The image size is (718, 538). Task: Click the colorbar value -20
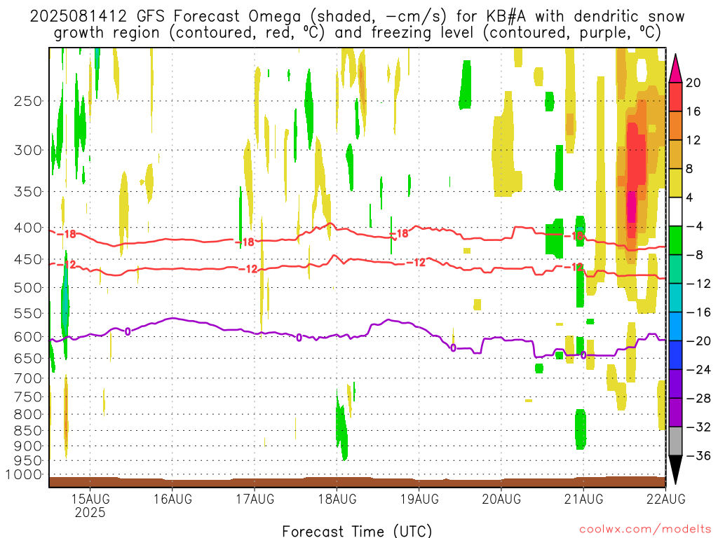click(x=698, y=341)
